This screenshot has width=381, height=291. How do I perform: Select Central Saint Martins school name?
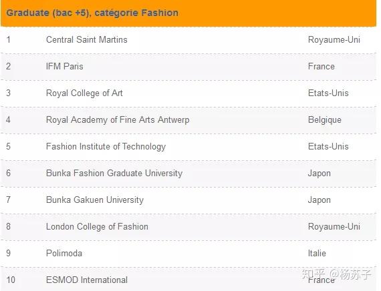pyautogui.click(x=86, y=39)
